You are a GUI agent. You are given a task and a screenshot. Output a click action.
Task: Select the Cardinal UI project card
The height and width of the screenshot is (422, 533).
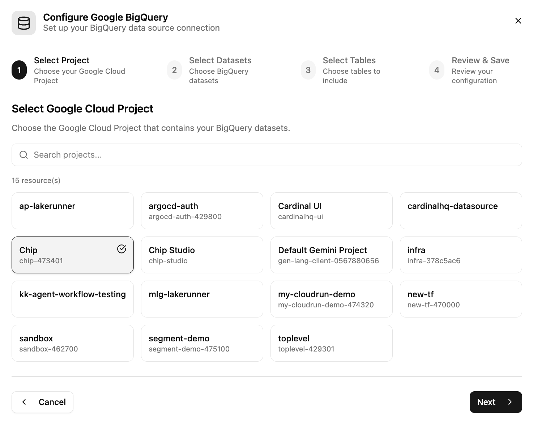pos(331,211)
